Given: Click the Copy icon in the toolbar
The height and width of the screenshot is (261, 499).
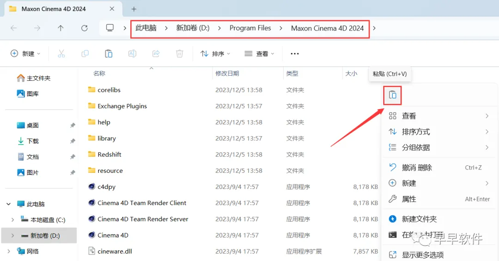Looking at the screenshot, I should (85, 54).
